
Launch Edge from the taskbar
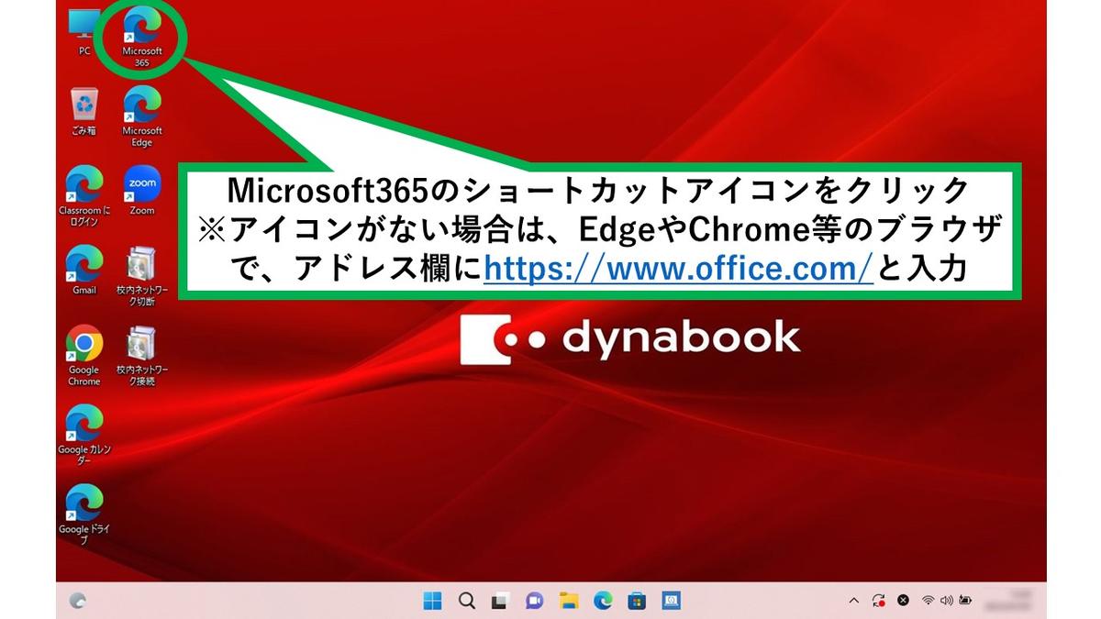pyautogui.click(x=603, y=601)
